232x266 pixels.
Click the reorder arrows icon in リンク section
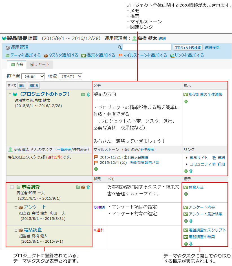click(191, 171)
